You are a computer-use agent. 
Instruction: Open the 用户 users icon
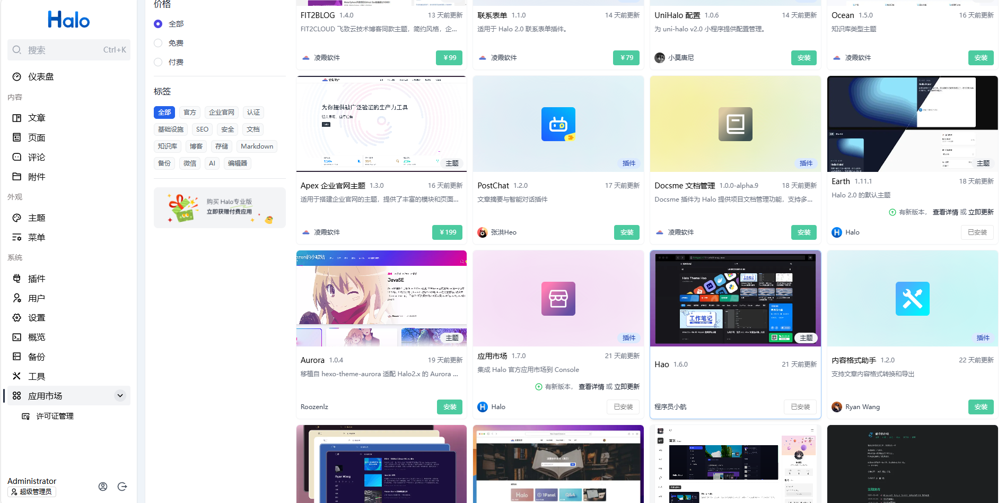tap(17, 298)
